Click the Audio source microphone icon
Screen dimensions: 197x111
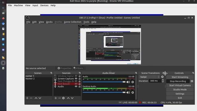[x=55, y=86]
